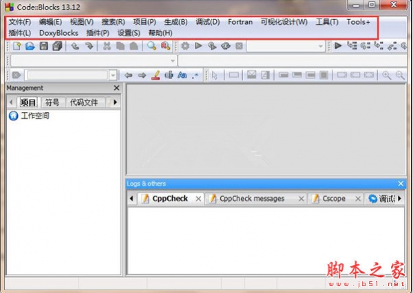
Task: Show next Management tabs with right arrow
Action: pyautogui.click(x=116, y=102)
